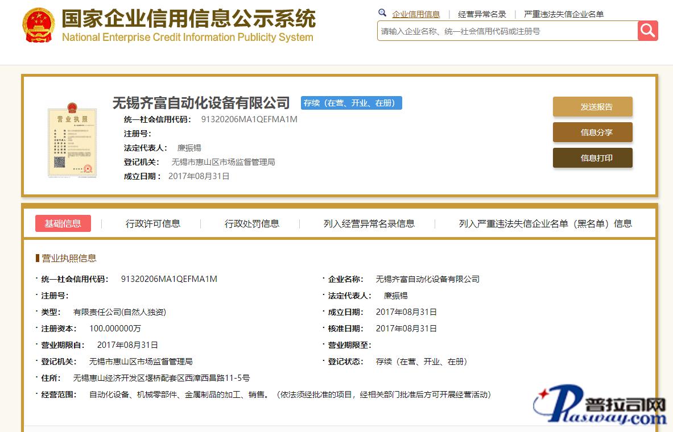The height and width of the screenshot is (432, 673).
Task: Open the business license thumbnail image
Action: 72,141
